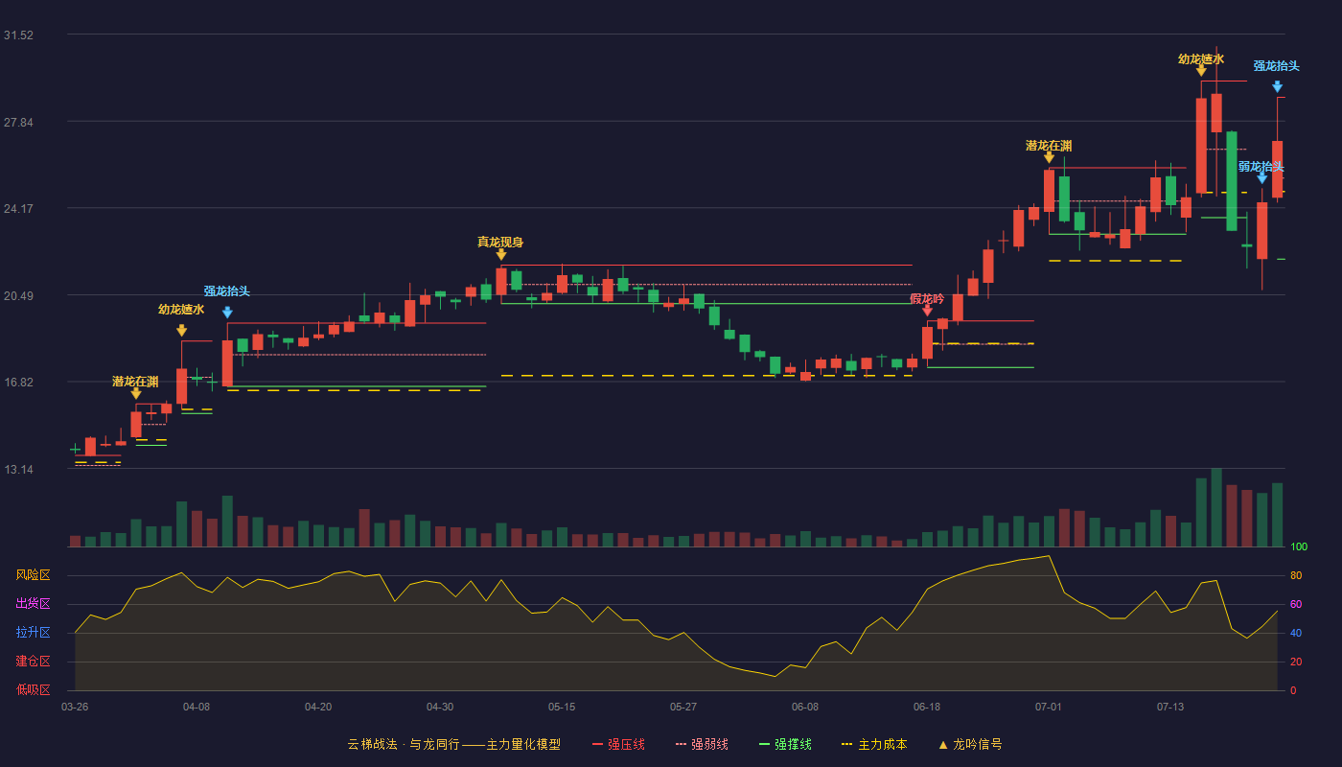The image size is (1342, 767).
Task: Click the 80 indicator scale label
Action: [1296, 575]
